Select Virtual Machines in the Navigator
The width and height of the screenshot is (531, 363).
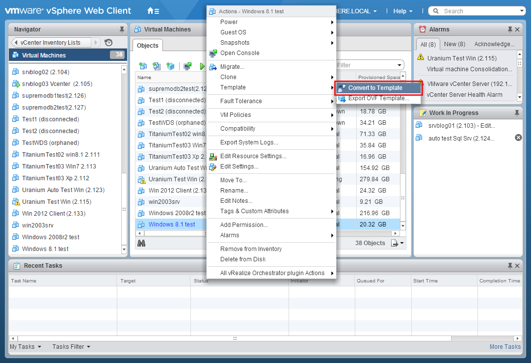pyautogui.click(x=68, y=55)
